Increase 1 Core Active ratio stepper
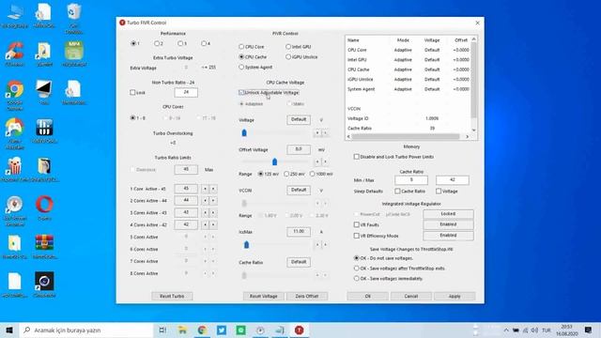 (x=213, y=189)
